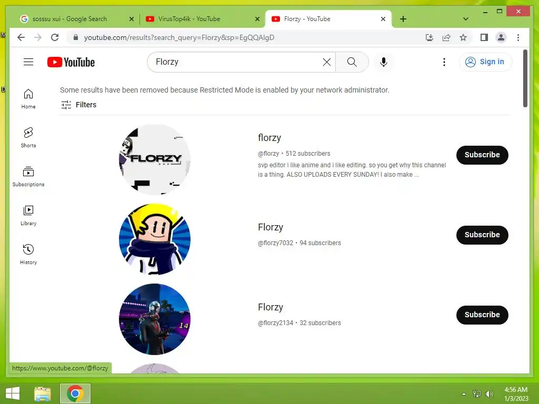Bookmark this page with the star
Screen dimensions: 539x404
pyautogui.click(x=463, y=37)
